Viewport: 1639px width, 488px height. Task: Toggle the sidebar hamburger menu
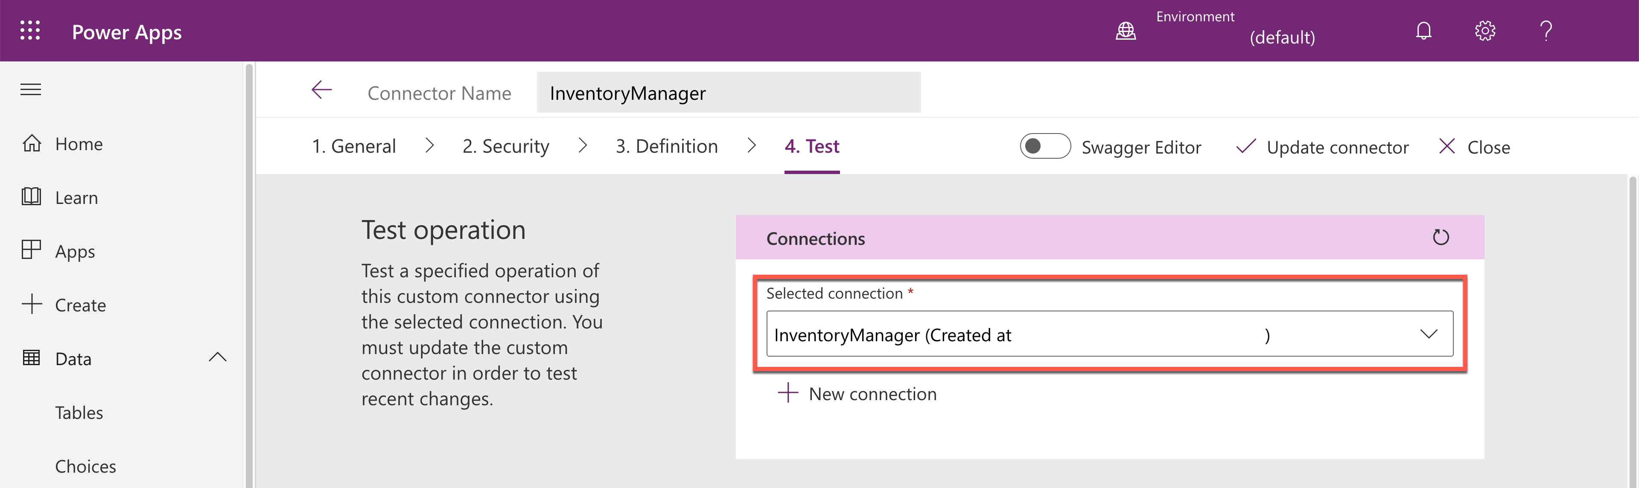tap(30, 89)
